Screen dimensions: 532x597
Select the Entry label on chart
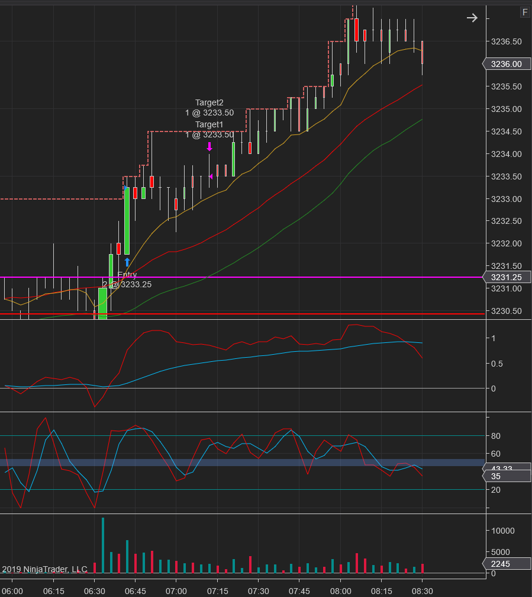tap(127, 275)
